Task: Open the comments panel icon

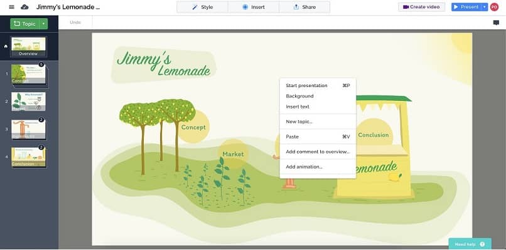Action: coord(496,23)
